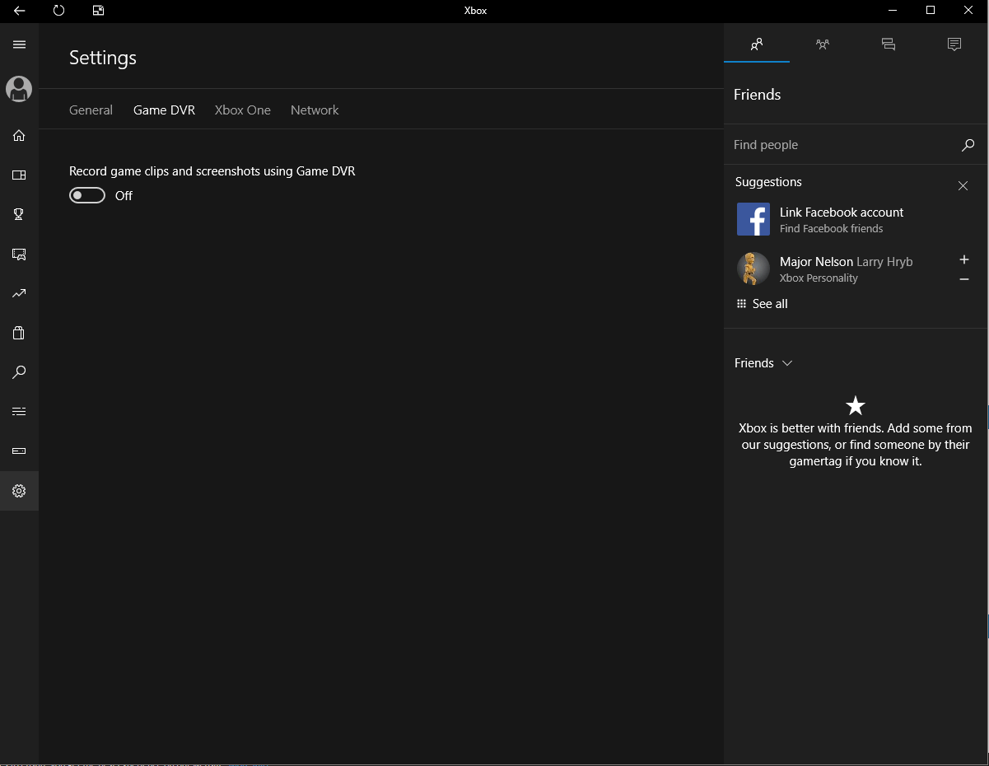Switch to the General tab
Viewport: 989px width, 766px height.
pos(91,110)
